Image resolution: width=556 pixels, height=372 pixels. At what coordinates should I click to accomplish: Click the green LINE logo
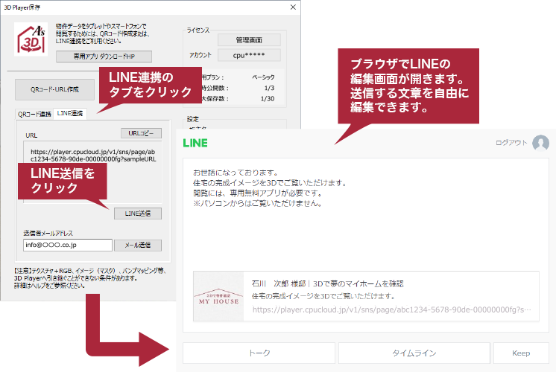[x=195, y=143]
